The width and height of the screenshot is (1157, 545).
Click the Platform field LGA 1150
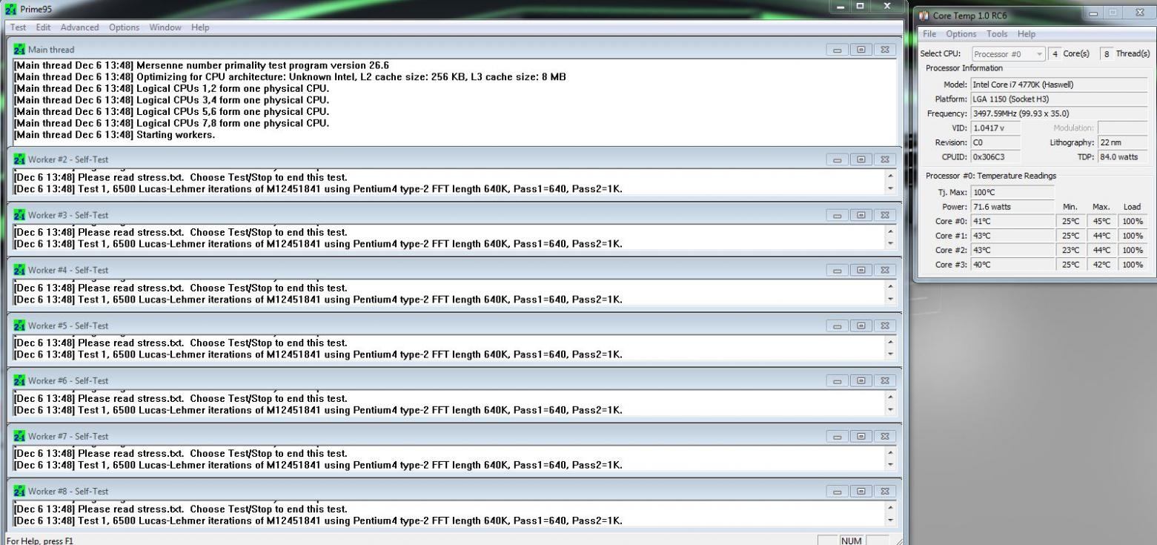1059,99
